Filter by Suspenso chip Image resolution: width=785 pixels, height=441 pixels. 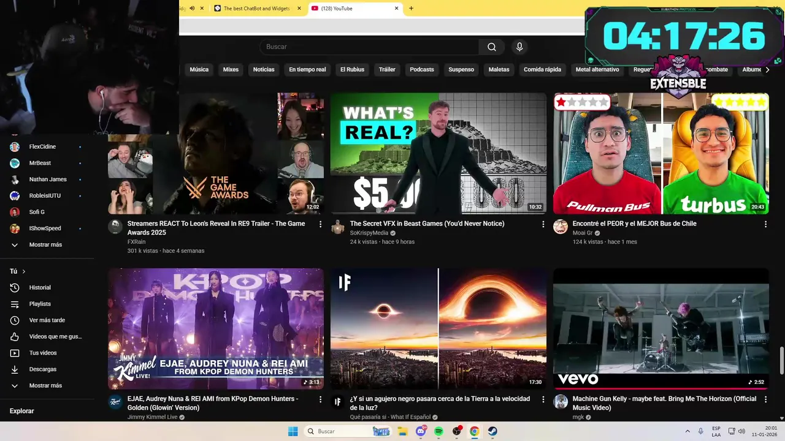(x=461, y=70)
